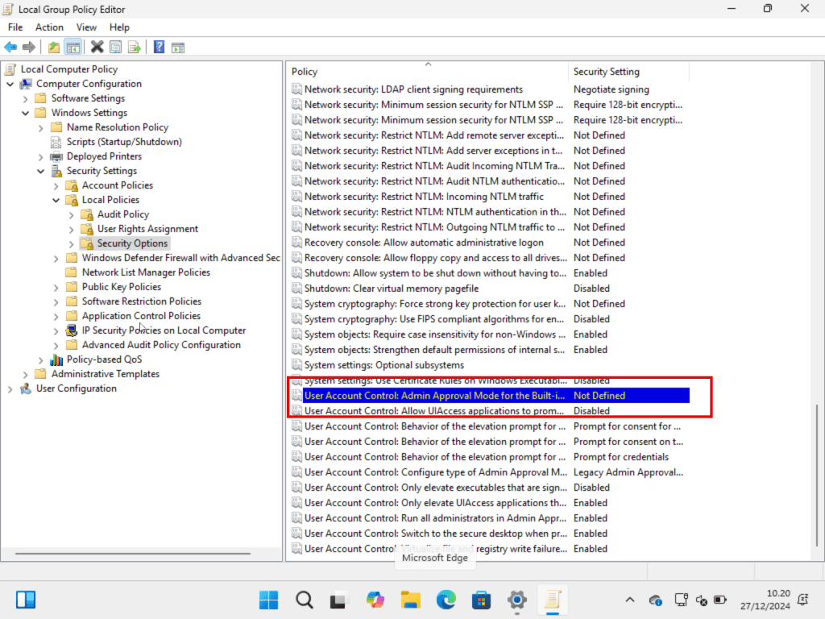This screenshot has width=825, height=619.
Task: Expand the User Configuration node
Action: point(10,388)
